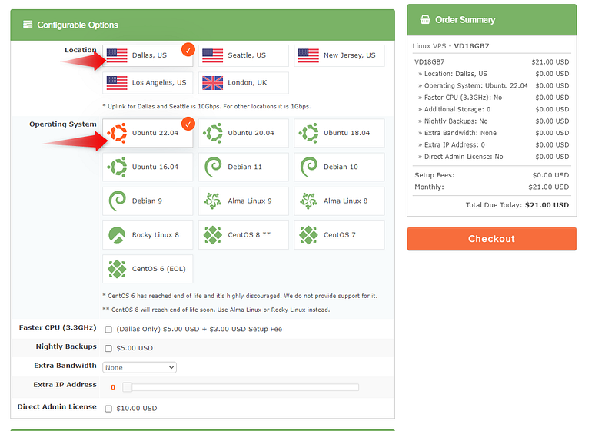Image resolution: width=615 pixels, height=431 pixels.
Task: Choose the New Jersey, US location label
Action: tap(350, 55)
